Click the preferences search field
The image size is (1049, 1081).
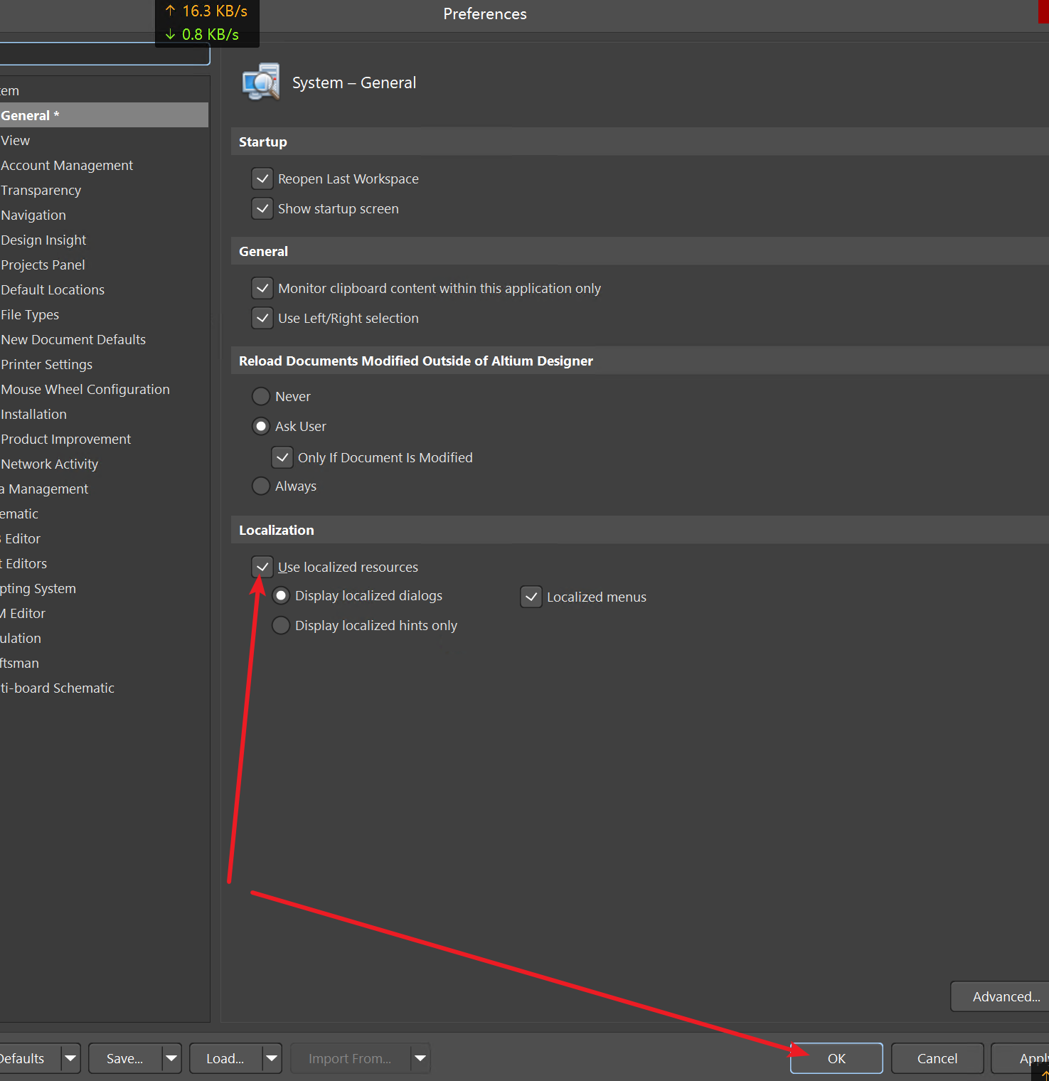pos(105,54)
